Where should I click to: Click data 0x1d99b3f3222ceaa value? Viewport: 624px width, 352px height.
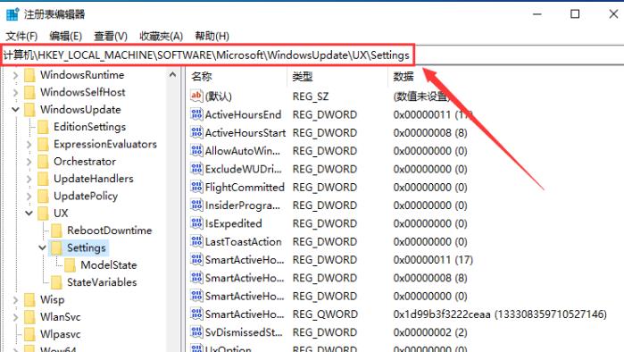(500, 314)
